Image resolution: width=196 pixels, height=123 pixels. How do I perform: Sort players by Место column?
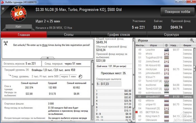point(140,45)
